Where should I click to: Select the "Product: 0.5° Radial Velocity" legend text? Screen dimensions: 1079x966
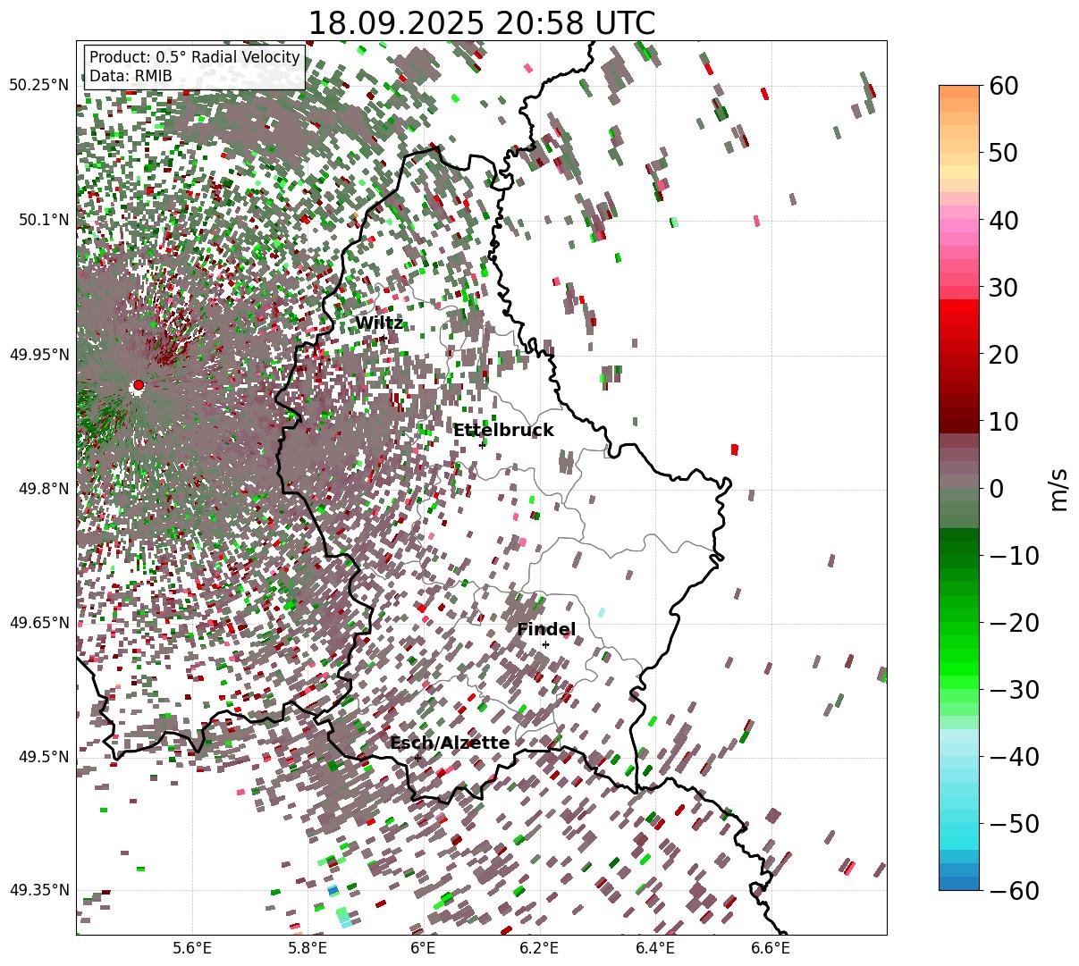point(195,57)
